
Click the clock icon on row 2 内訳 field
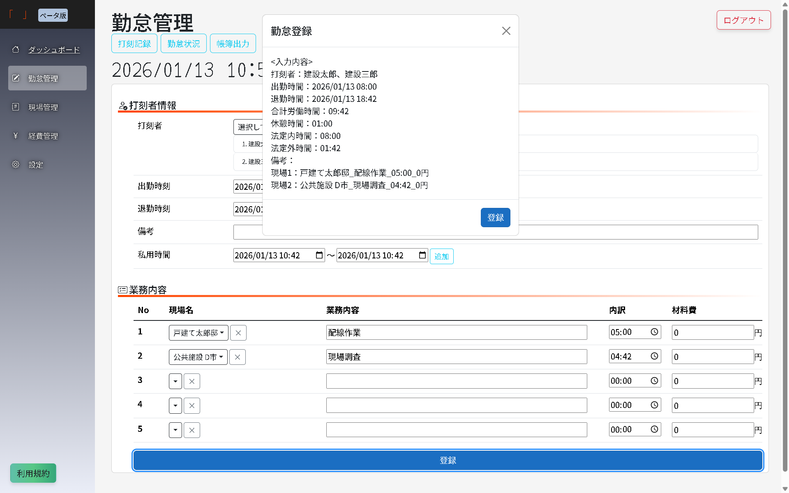pyautogui.click(x=654, y=356)
